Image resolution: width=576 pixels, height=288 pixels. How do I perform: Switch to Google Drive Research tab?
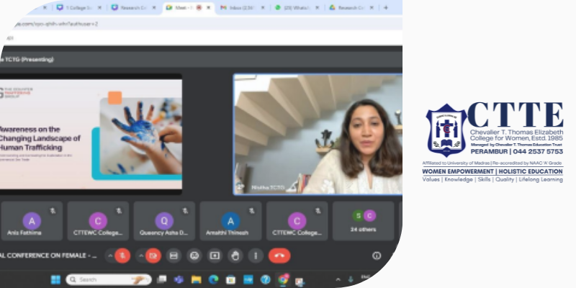351,8
